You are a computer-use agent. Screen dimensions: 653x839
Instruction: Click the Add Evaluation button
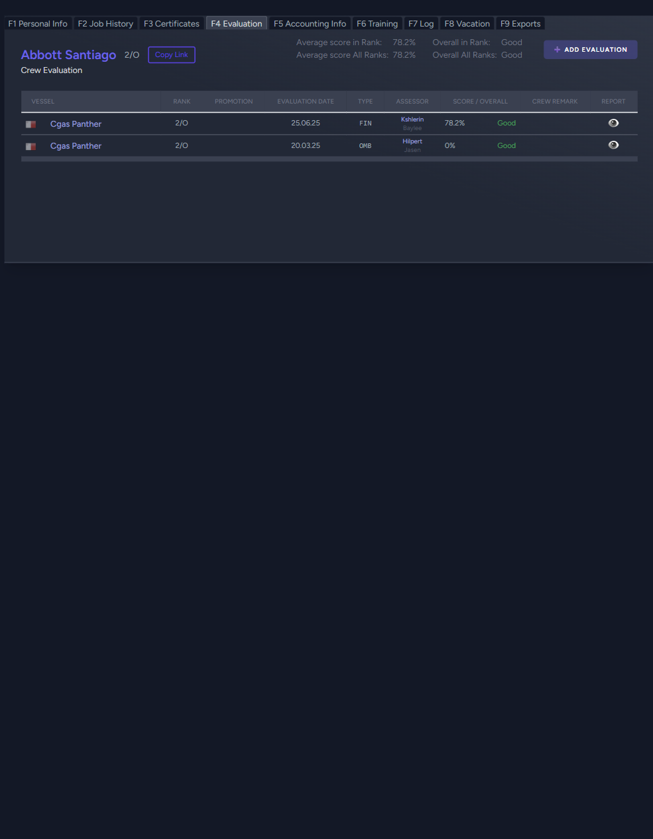point(590,50)
